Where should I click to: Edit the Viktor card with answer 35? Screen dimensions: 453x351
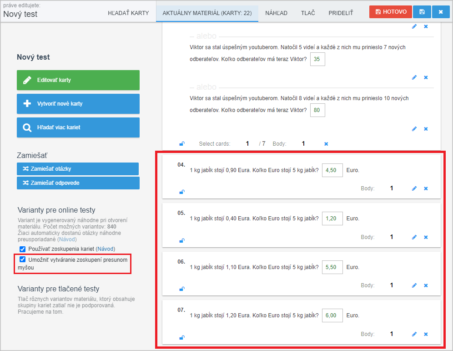pyautogui.click(x=414, y=77)
